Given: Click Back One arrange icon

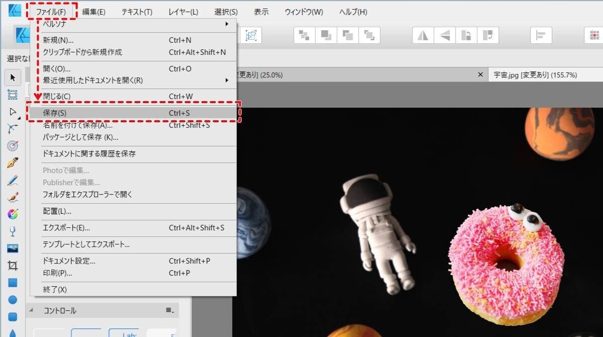Looking at the screenshot, I should [x=326, y=35].
